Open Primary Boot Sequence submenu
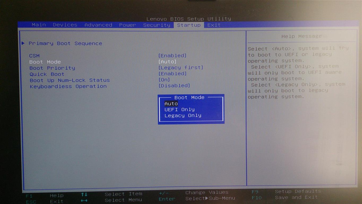The height and width of the screenshot is (204, 362). (x=65, y=43)
